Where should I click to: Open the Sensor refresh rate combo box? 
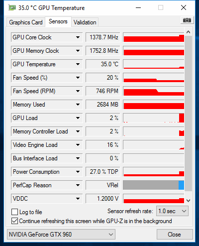pyautogui.click(x=172, y=211)
